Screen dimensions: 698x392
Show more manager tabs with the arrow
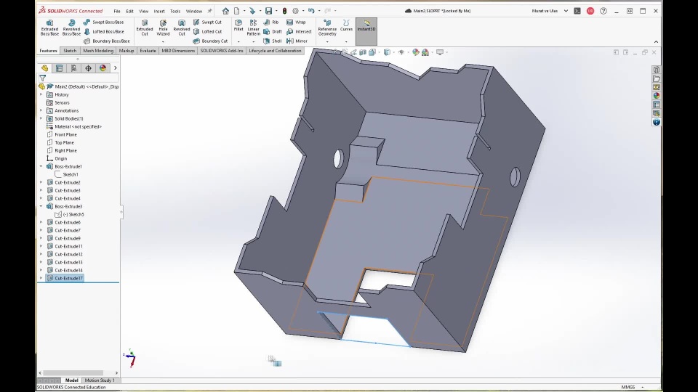[x=116, y=68]
